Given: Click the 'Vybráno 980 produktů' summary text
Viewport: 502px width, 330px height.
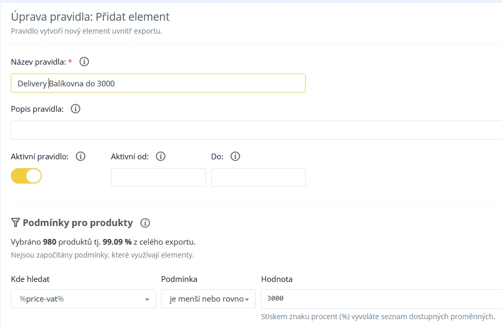Looking at the screenshot, I should (103, 242).
